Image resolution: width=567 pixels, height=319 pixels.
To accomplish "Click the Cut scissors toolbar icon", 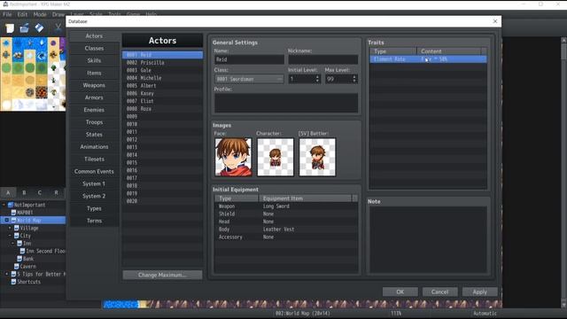I will click(x=58, y=27).
